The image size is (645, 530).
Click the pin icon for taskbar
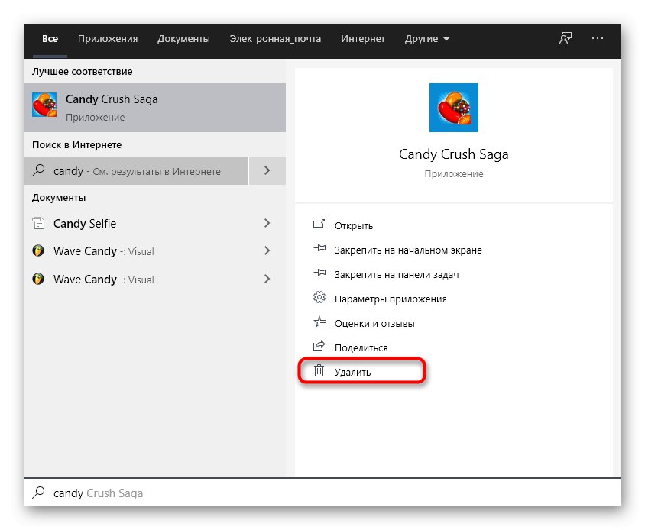pyautogui.click(x=319, y=273)
